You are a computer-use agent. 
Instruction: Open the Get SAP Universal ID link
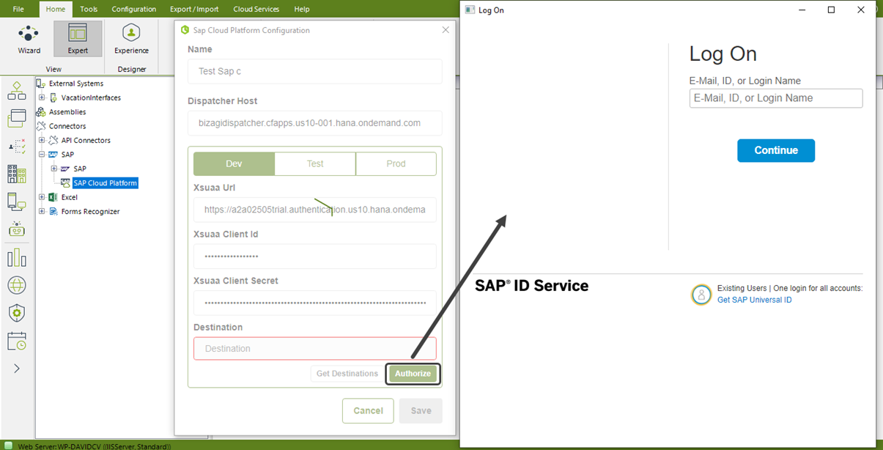click(754, 300)
